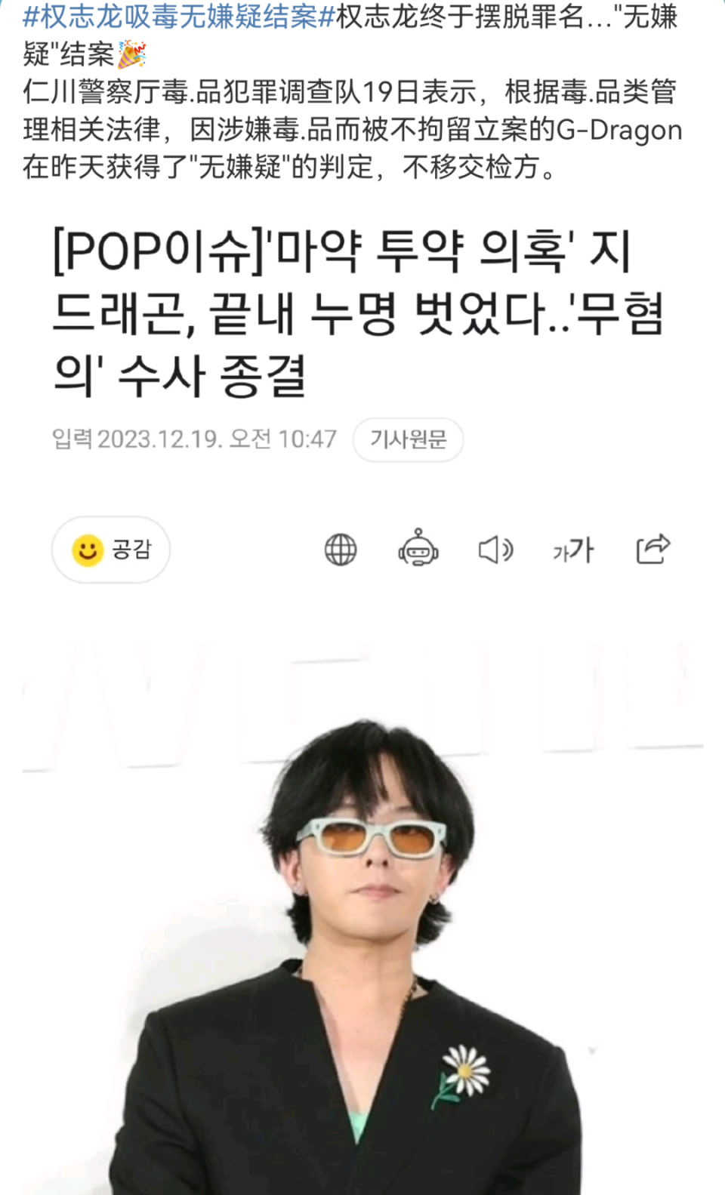
Task: Click the globe language icon
Action: pyautogui.click(x=341, y=550)
